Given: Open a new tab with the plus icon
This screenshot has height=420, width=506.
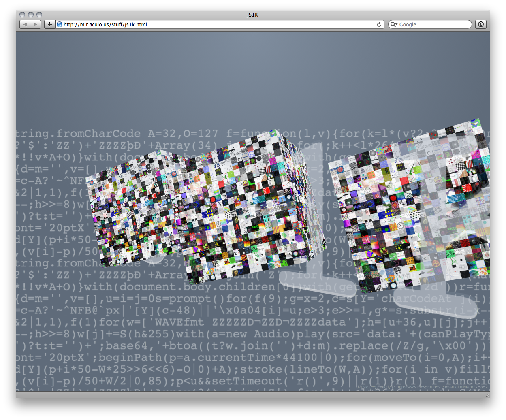Looking at the screenshot, I should (x=49, y=24).
